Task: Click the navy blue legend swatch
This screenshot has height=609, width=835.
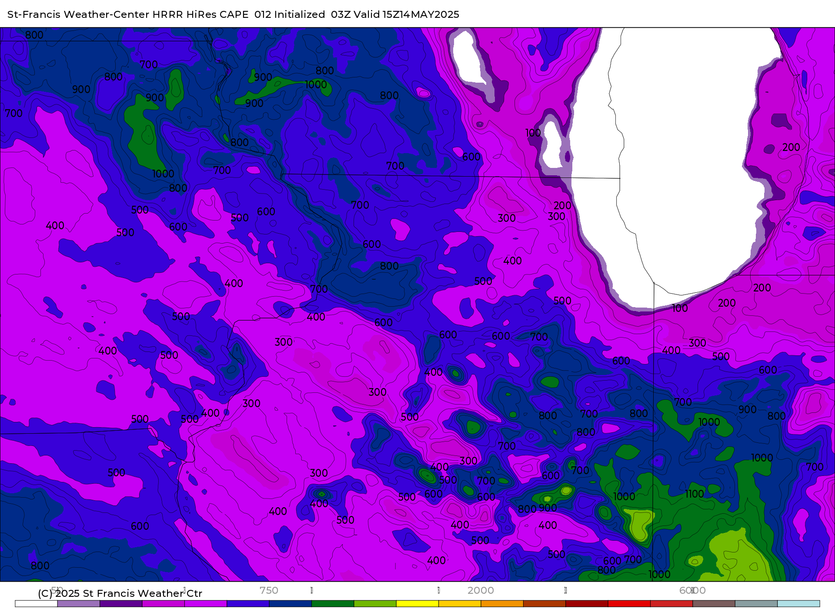Action: [x=291, y=604]
